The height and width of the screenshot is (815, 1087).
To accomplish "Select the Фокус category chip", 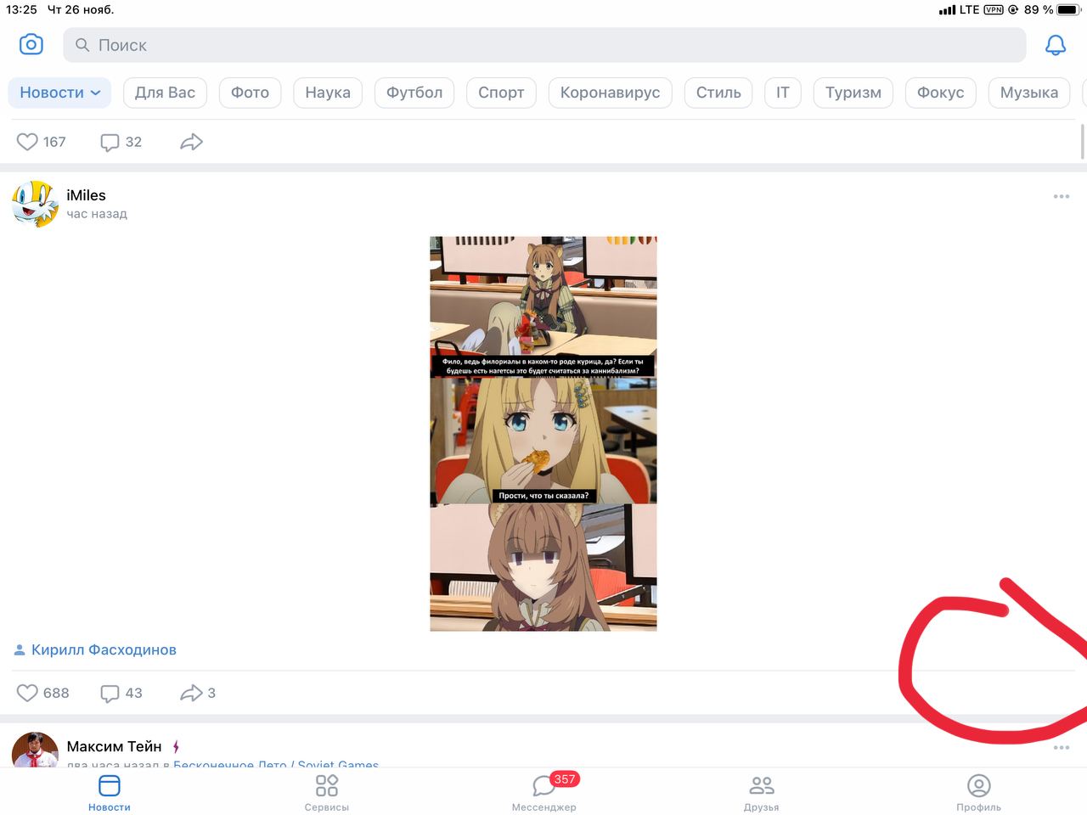I will tap(940, 93).
